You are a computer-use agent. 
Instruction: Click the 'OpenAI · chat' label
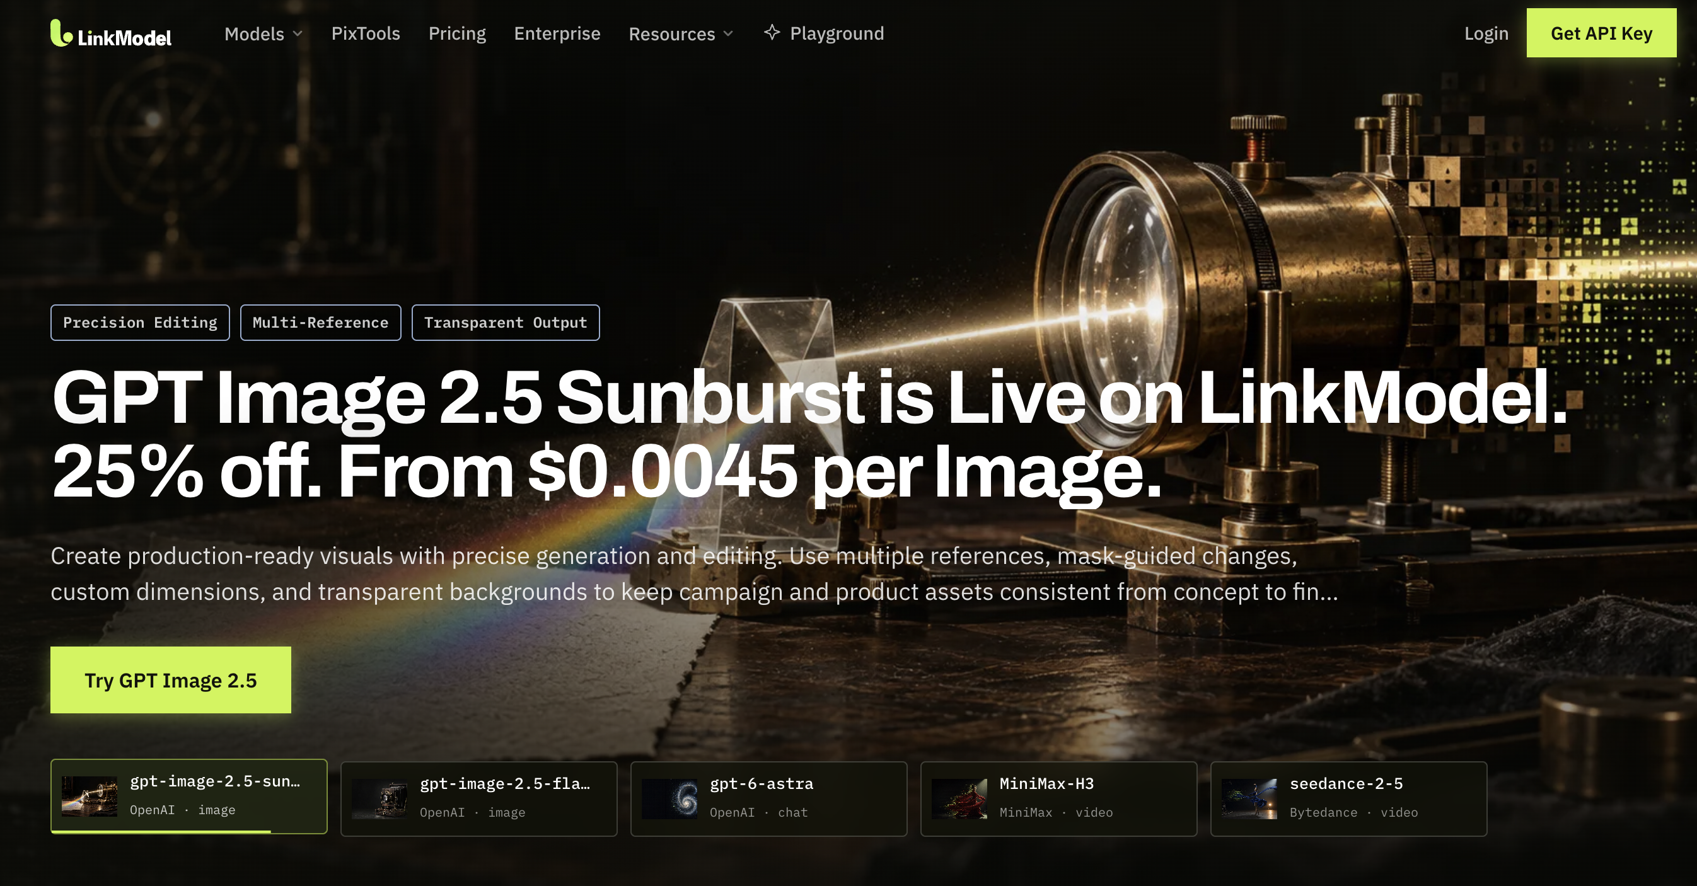pyautogui.click(x=758, y=812)
